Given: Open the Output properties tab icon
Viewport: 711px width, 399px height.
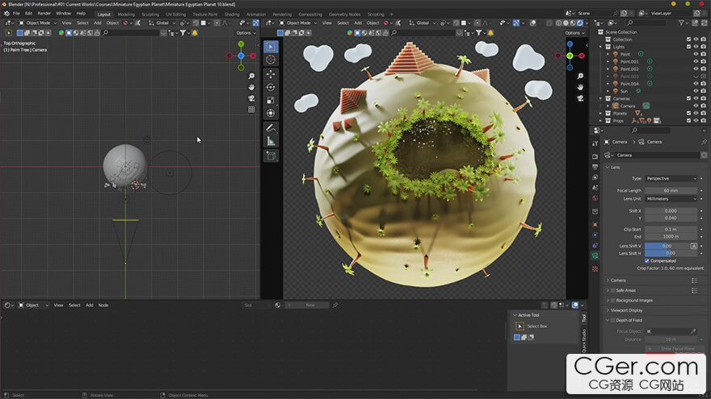Looking at the screenshot, I should (595, 167).
